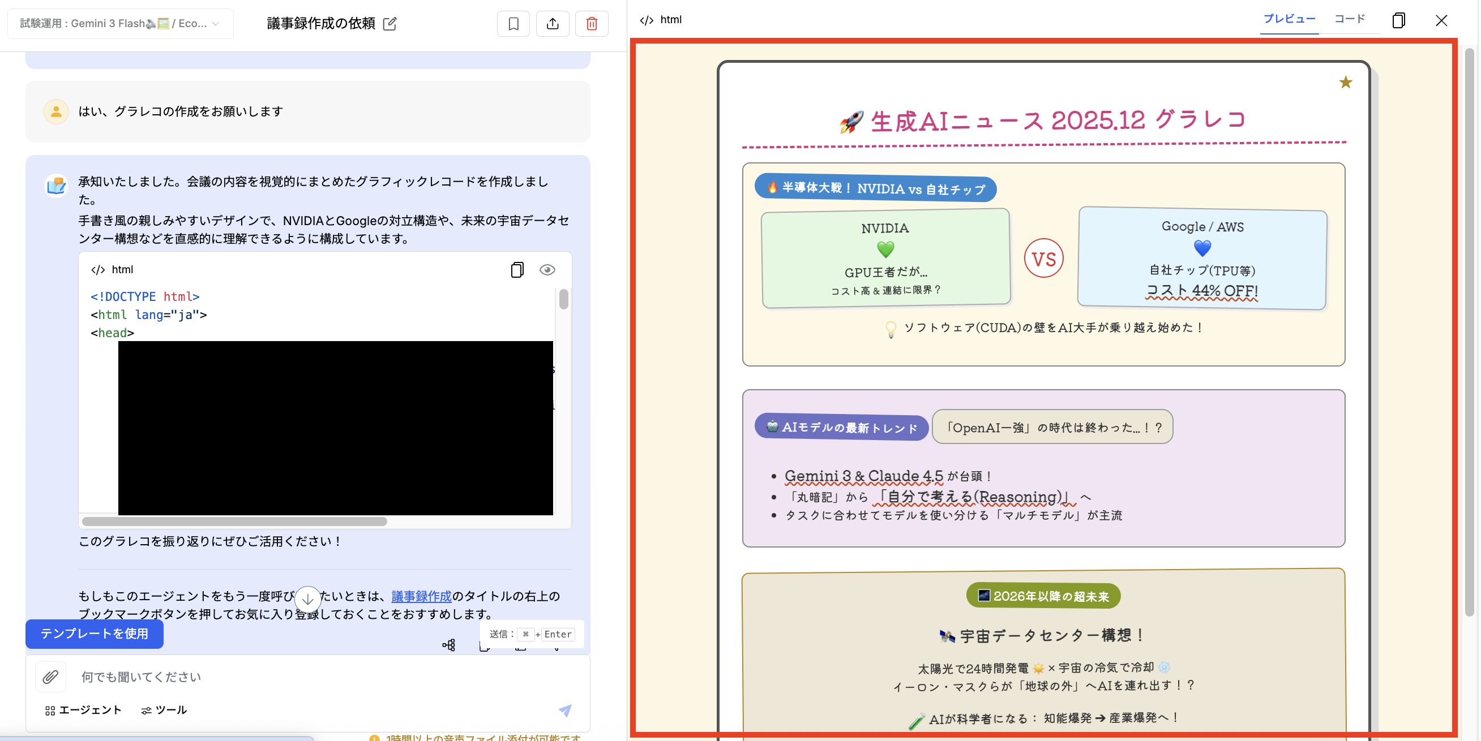Screen dimensions: 1481x741
Task: Copy the html code block in the chat
Action: [x=517, y=269]
